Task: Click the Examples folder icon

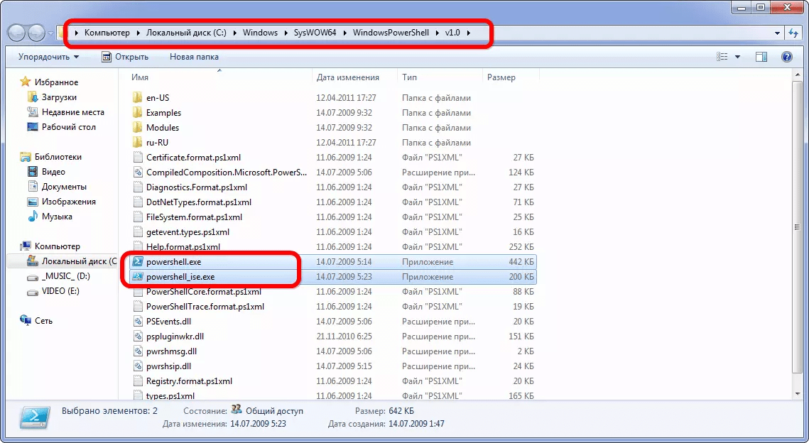Action: coord(137,112)
